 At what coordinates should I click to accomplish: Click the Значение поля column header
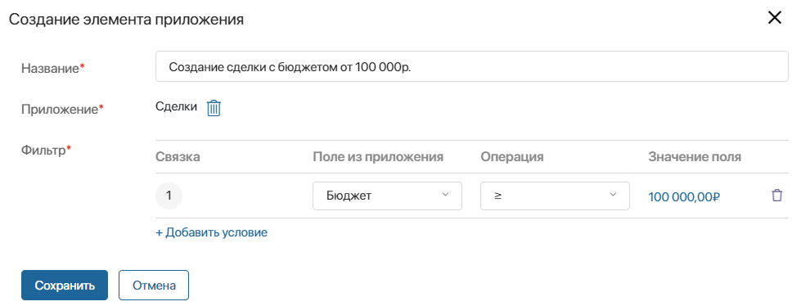695,157
